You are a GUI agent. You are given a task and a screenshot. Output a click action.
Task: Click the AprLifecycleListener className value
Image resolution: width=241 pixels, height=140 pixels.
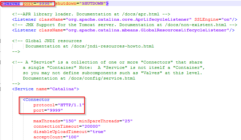pos(129,20)
